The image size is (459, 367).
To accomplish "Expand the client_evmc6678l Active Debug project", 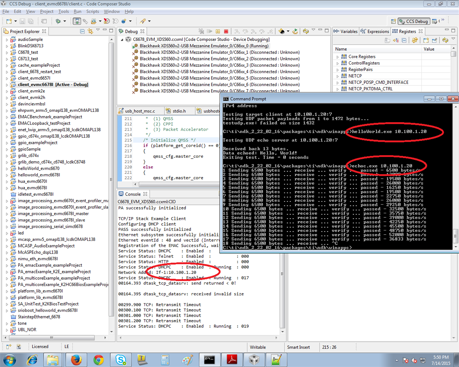I will 7,85.
